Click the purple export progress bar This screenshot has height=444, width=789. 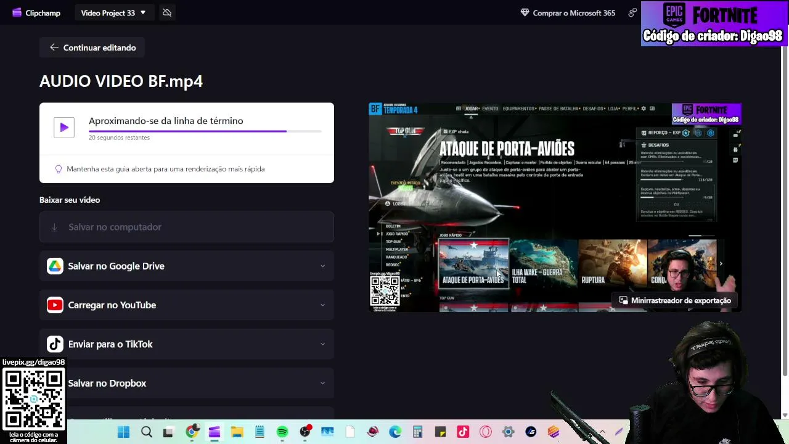(205, 131)
